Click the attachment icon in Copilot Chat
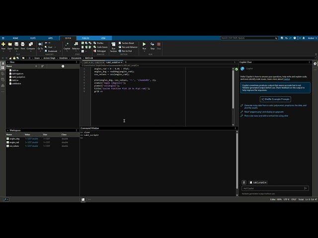This screenshot has height=238, width=318. point(244,182)
